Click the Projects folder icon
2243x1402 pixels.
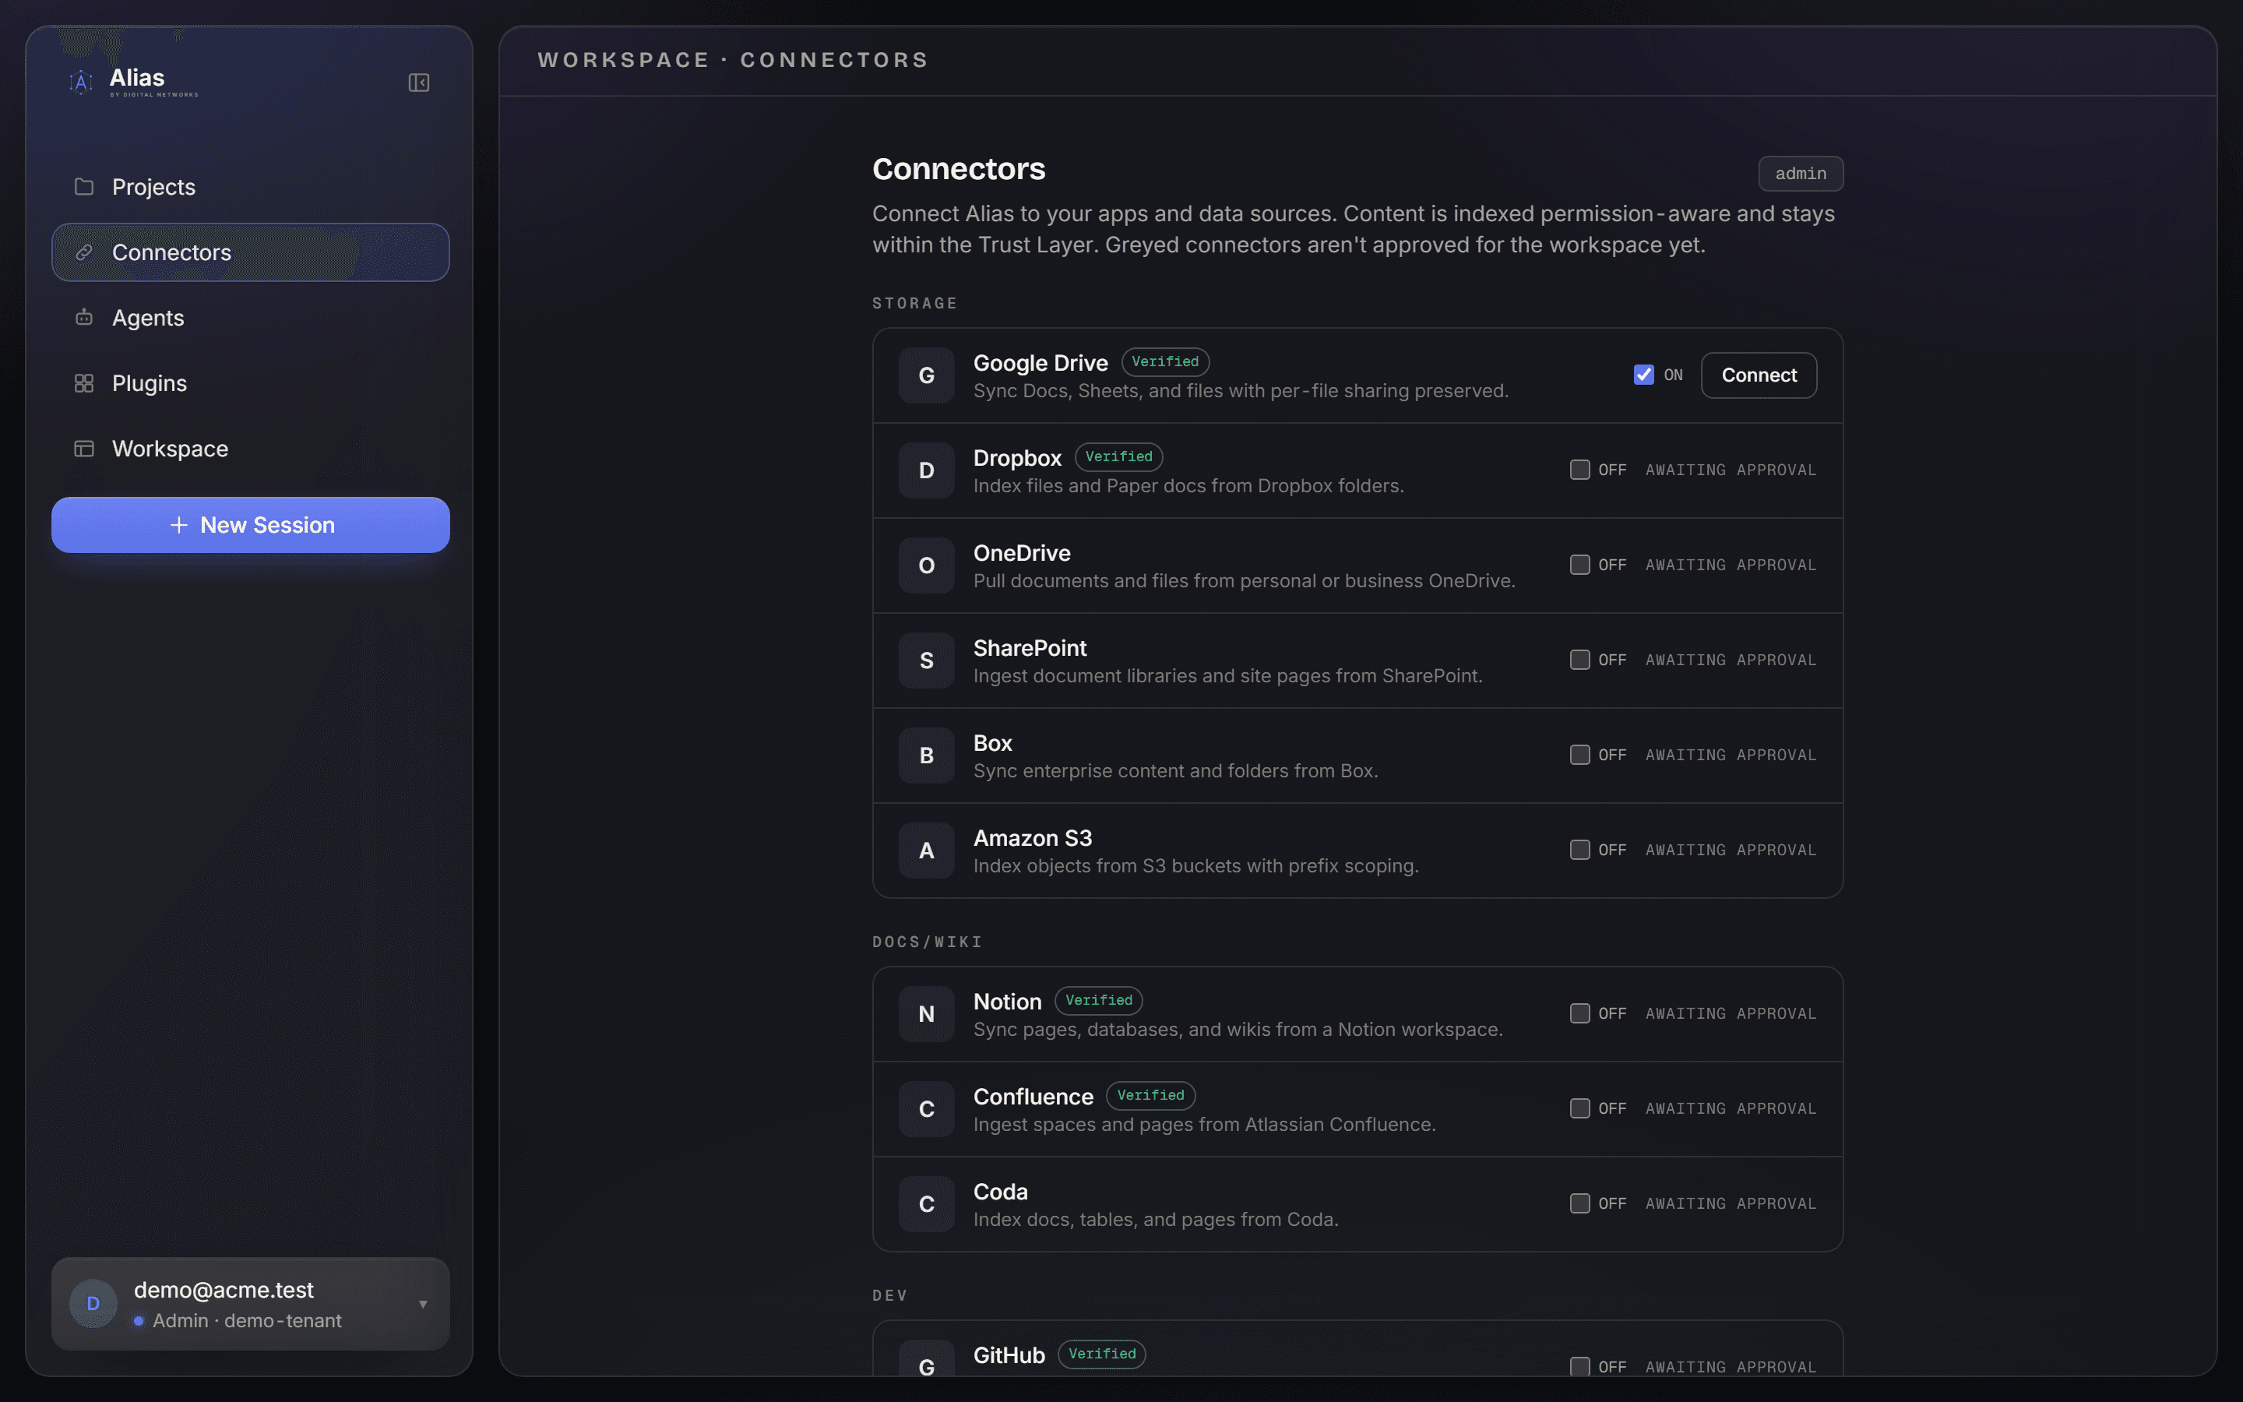pyautogui.click(x=84, y=186)
